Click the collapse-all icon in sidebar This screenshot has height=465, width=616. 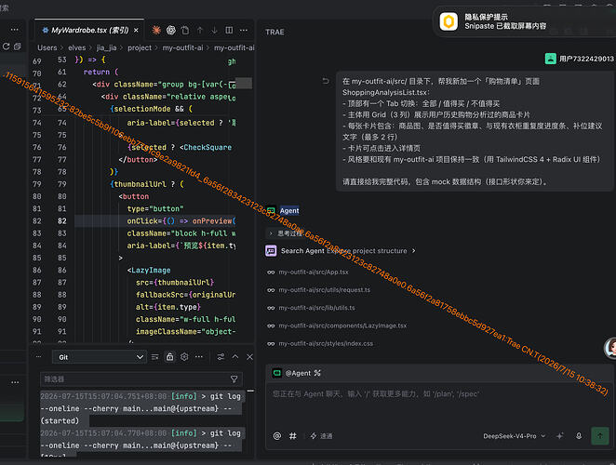click(x=18, y=46)
